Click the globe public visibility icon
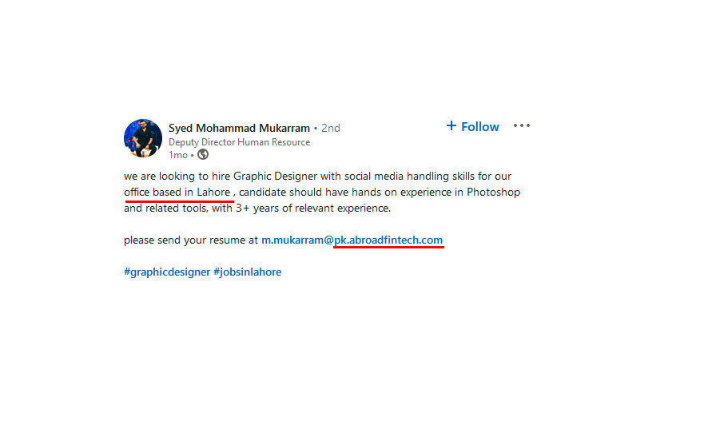Screen dimensions: 716x425 203,155
